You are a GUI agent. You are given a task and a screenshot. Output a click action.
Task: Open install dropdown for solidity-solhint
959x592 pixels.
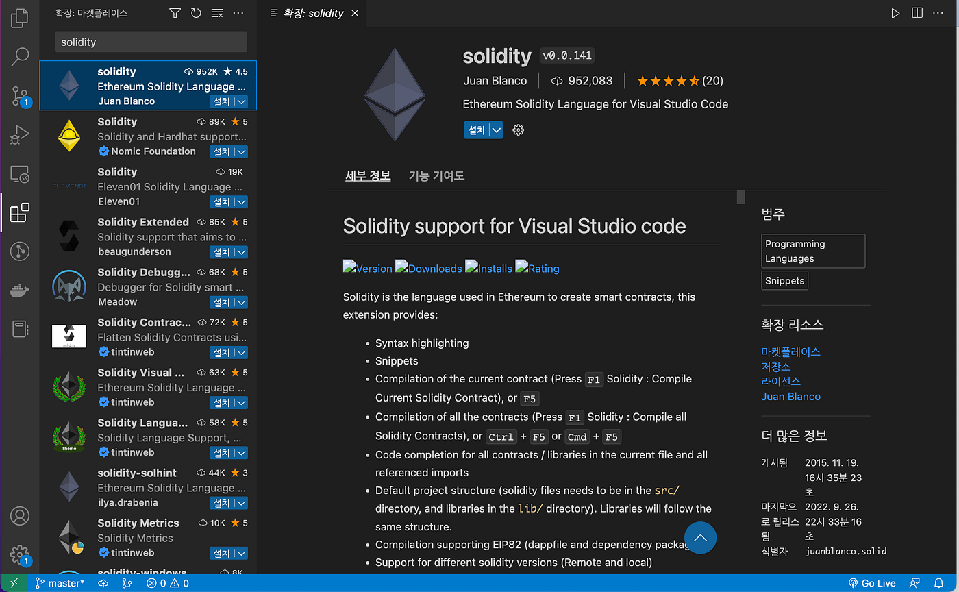[241, 503]
